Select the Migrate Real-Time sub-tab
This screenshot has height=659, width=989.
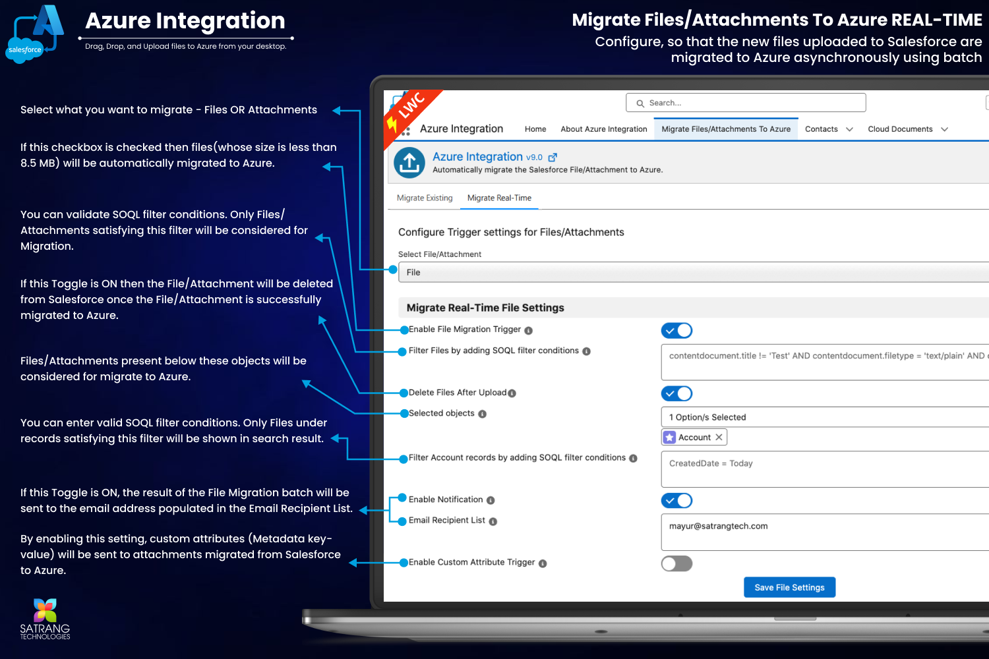[499, 198]
